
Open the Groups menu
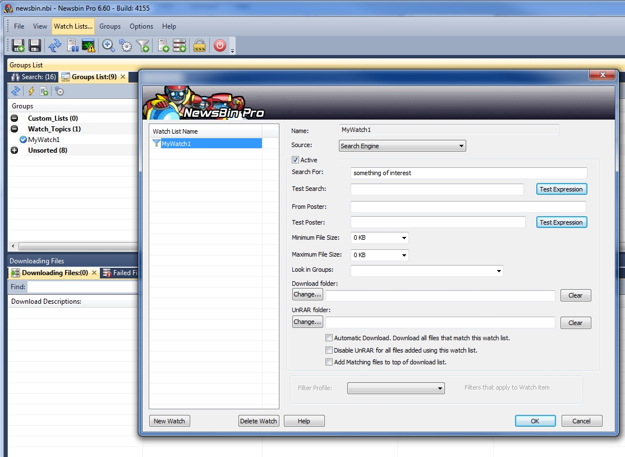(x=110, y=26)
